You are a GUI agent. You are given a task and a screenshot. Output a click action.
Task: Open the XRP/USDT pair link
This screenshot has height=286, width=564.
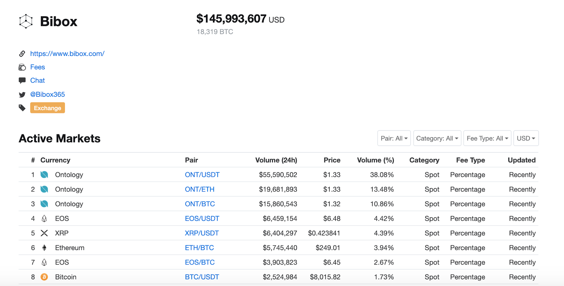[x=202, y=233]
